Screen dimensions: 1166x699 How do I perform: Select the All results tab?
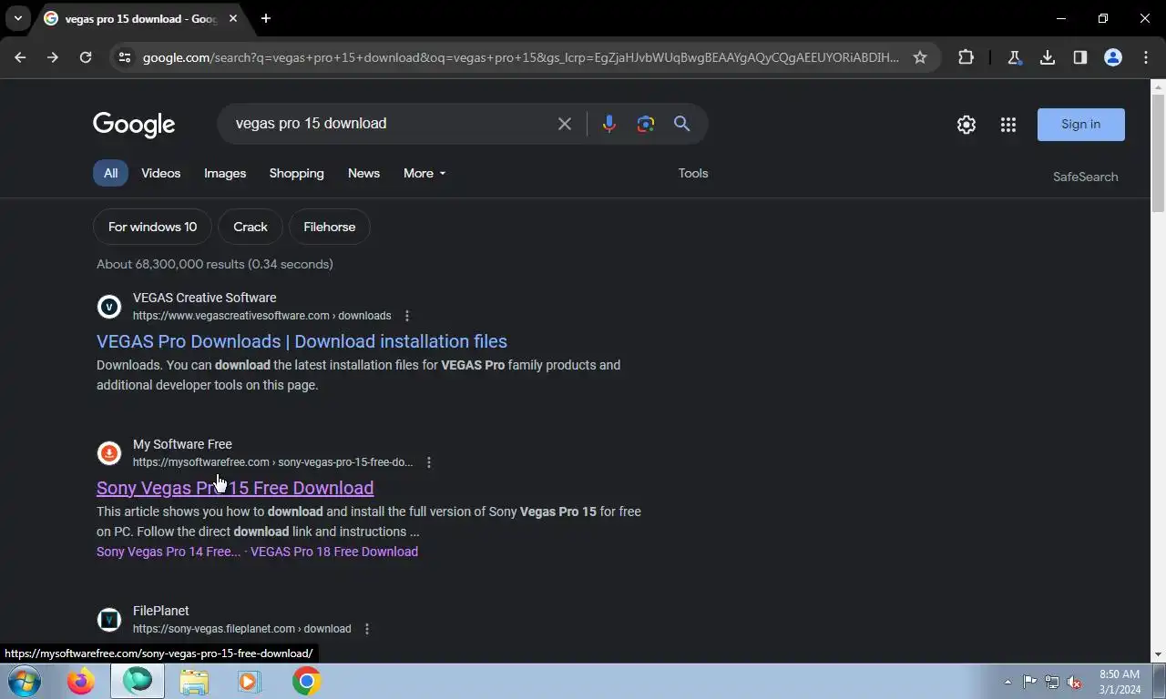[x=110, y=173]
